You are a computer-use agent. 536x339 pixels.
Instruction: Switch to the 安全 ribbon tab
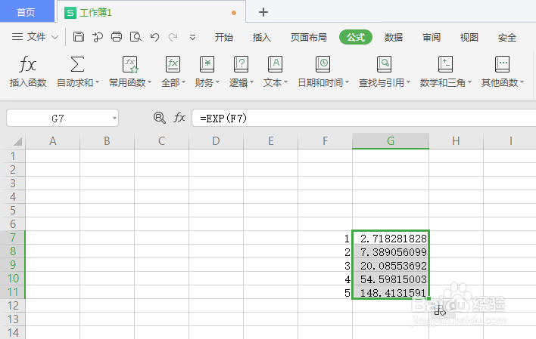click(507, 37)
